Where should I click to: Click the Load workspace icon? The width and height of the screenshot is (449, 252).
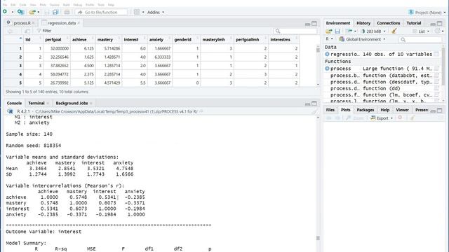tap(329, 31)
